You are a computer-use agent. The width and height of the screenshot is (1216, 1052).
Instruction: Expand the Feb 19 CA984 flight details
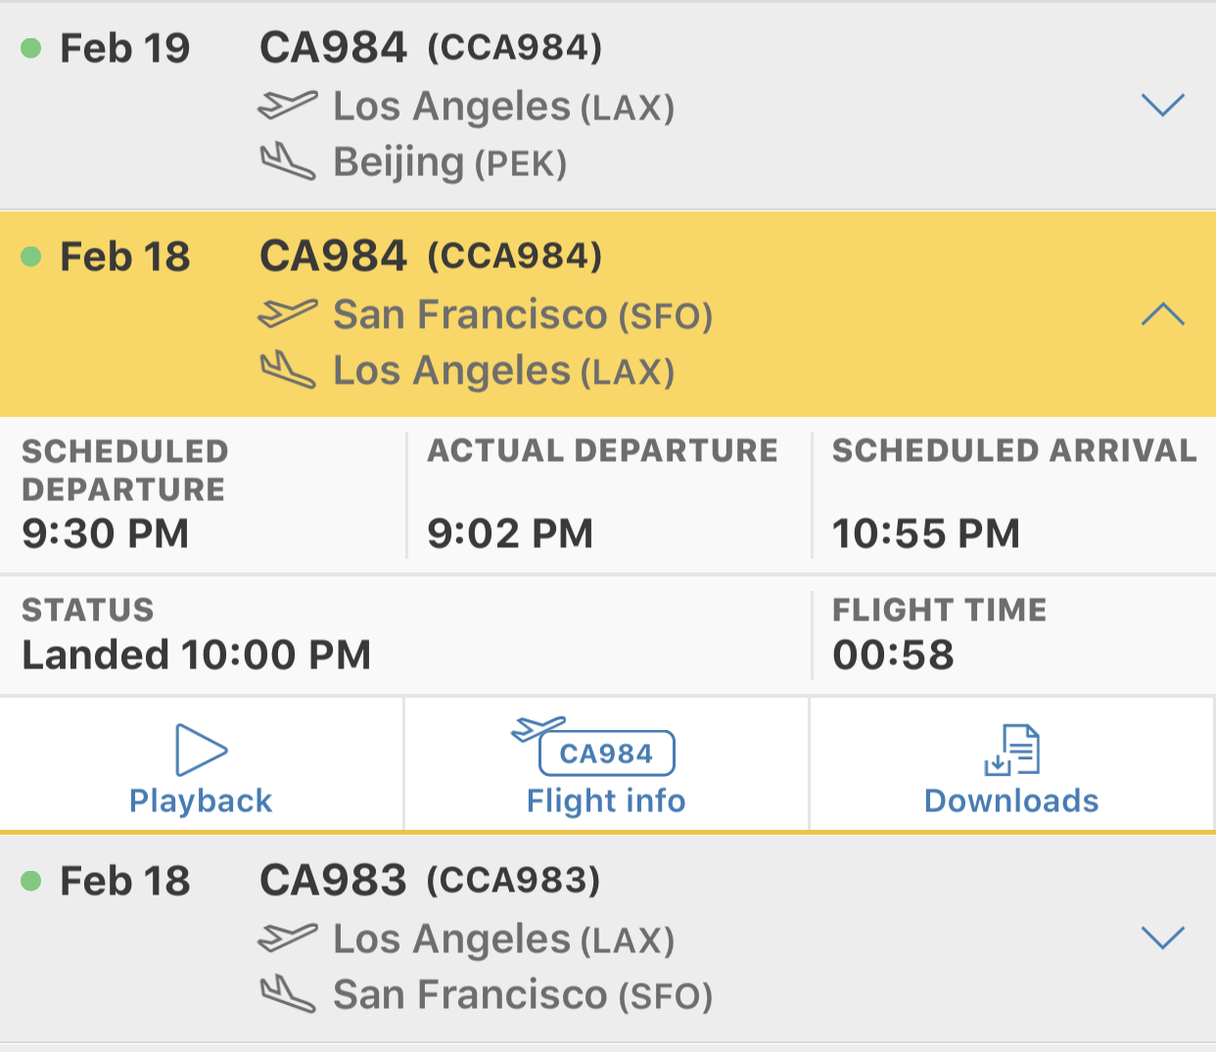[1162, 105]
